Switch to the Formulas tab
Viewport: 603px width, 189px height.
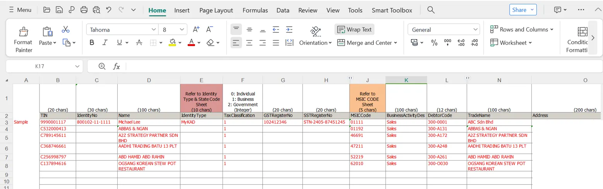pos(255,10)
